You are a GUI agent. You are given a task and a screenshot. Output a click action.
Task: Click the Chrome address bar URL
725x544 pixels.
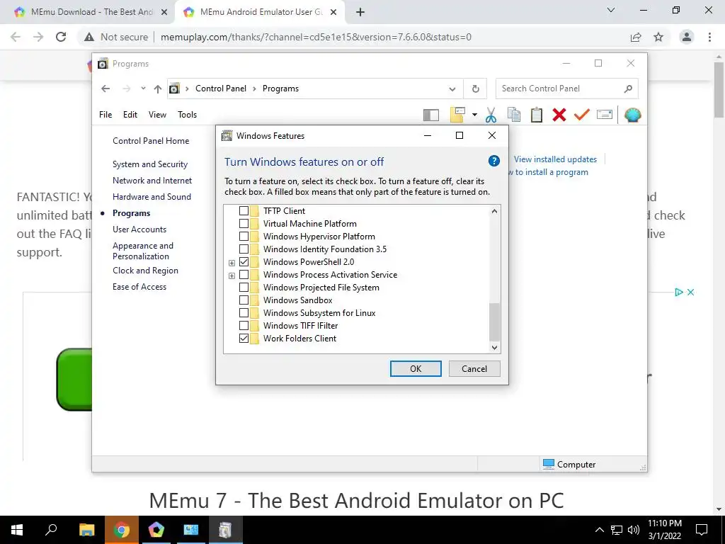[316, 37]
